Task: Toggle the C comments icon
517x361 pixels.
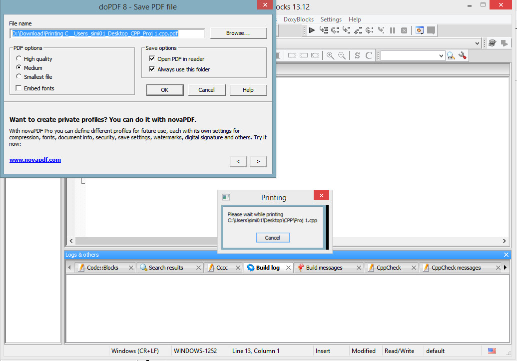Action: [x=369, y=55]
